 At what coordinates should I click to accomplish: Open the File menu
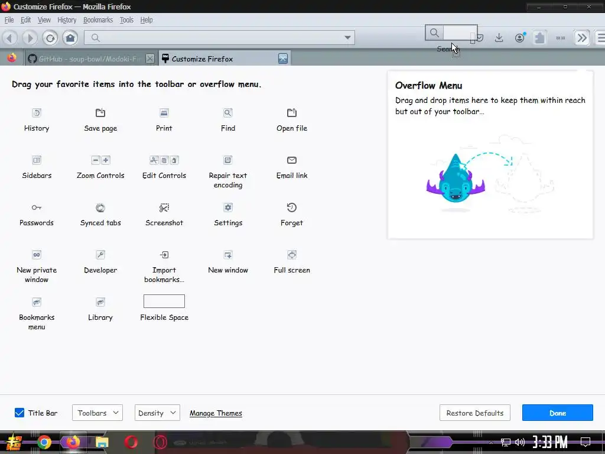coord(9,20)
